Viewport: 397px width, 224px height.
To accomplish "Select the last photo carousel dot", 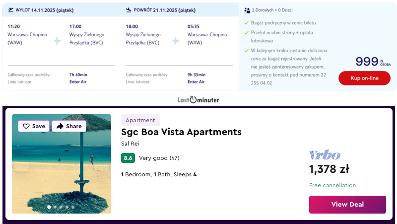I will tap(73, 207).
